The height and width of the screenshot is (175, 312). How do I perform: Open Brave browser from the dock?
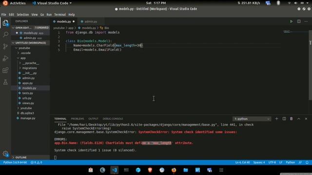(150, 170)
